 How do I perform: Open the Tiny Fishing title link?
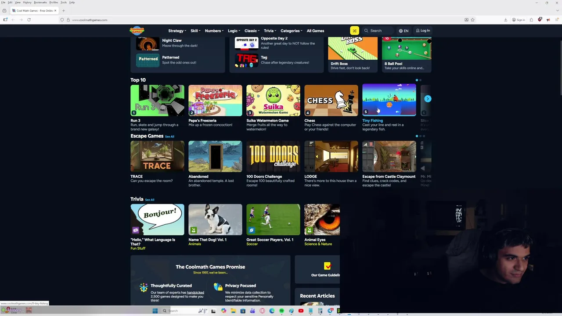[x=372, y=120]
